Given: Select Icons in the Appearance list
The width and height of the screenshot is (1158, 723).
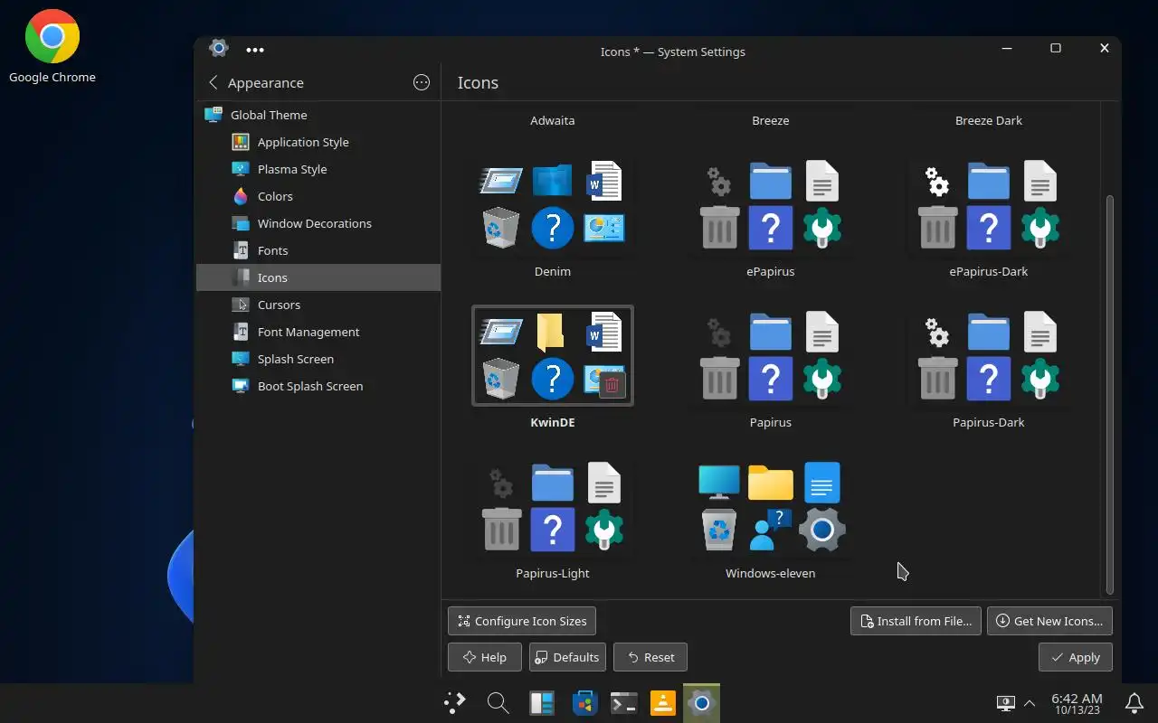Looking at the screenshot, I should pyautogui.click(x=318, y=277).
